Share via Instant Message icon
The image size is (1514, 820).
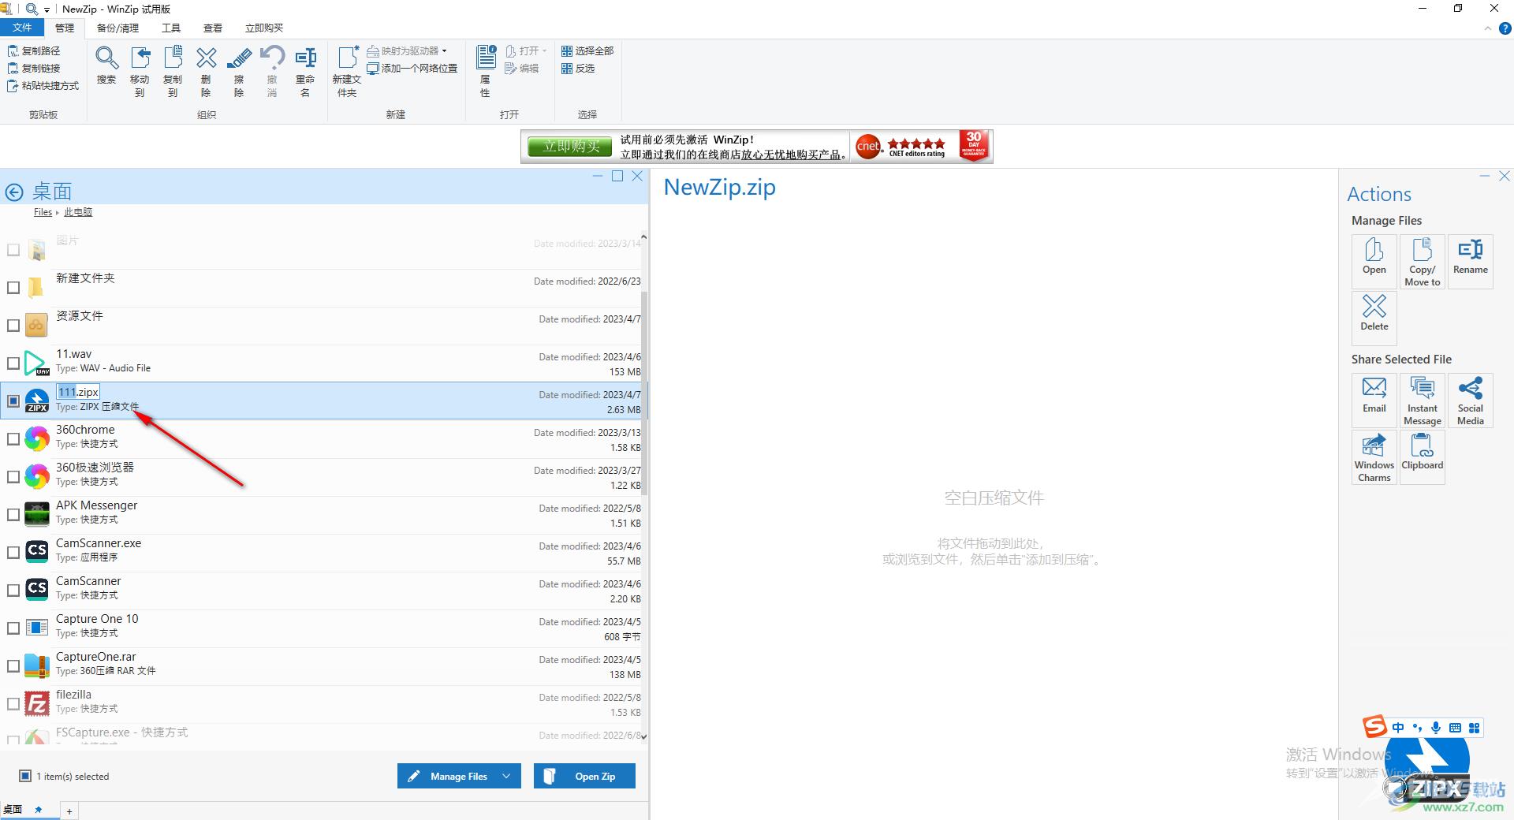click(1423, 400)
